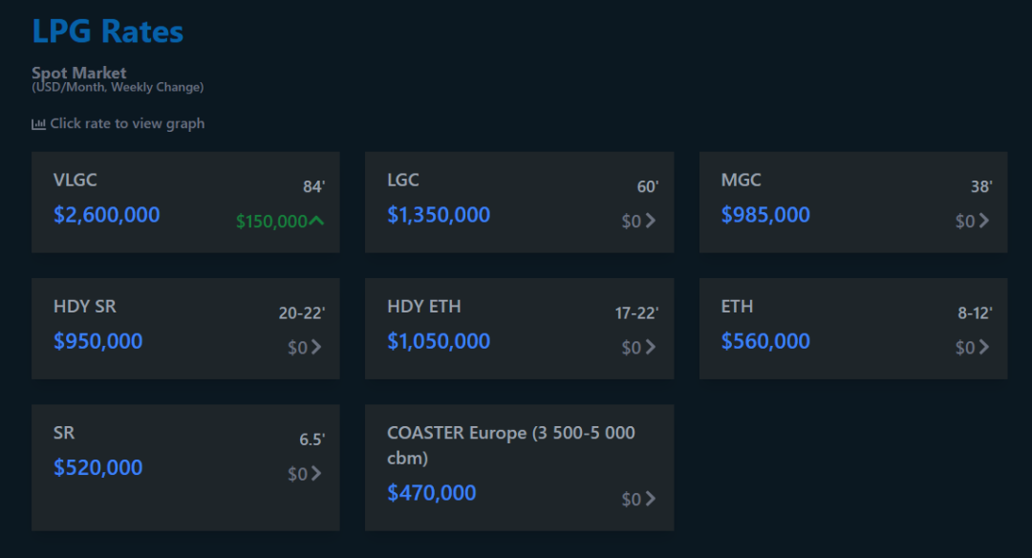Image resolution: width=1032 pixels, height=558 pixels.
Task: Show the HDY SR $950,000 rate graph
Action: pyautogui.click(x=98, y=341)
